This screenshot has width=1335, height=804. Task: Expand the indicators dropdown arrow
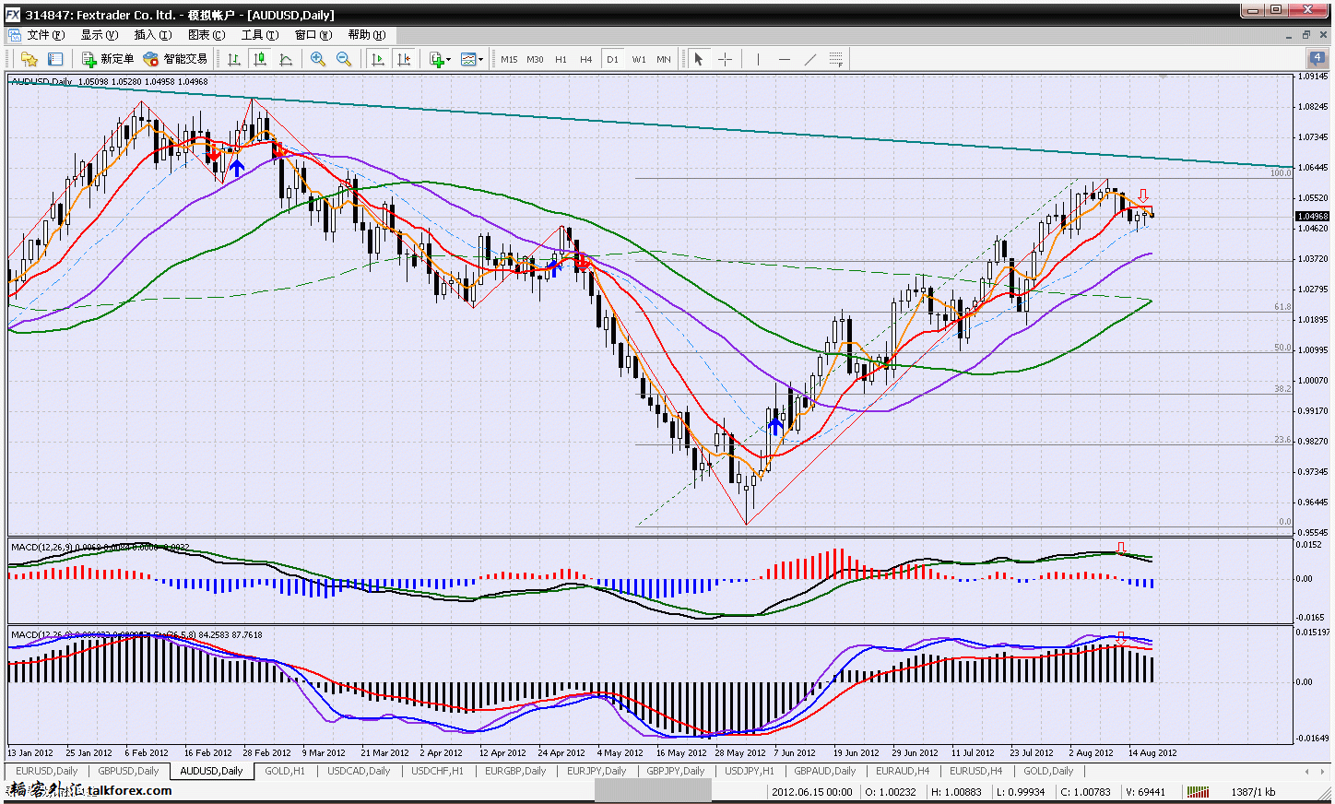(x=449, y=59)
